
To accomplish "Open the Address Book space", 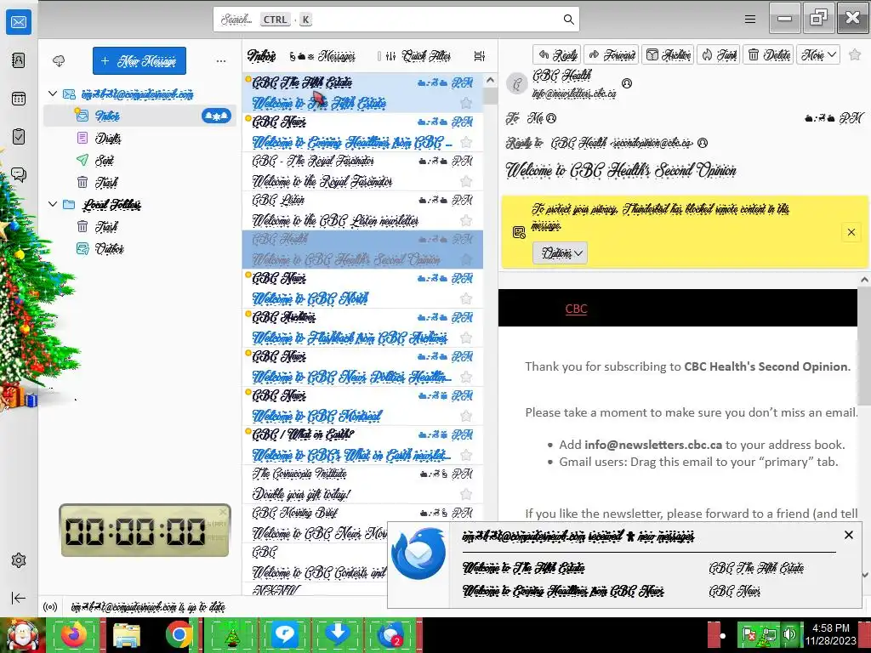I will [19, 60].
